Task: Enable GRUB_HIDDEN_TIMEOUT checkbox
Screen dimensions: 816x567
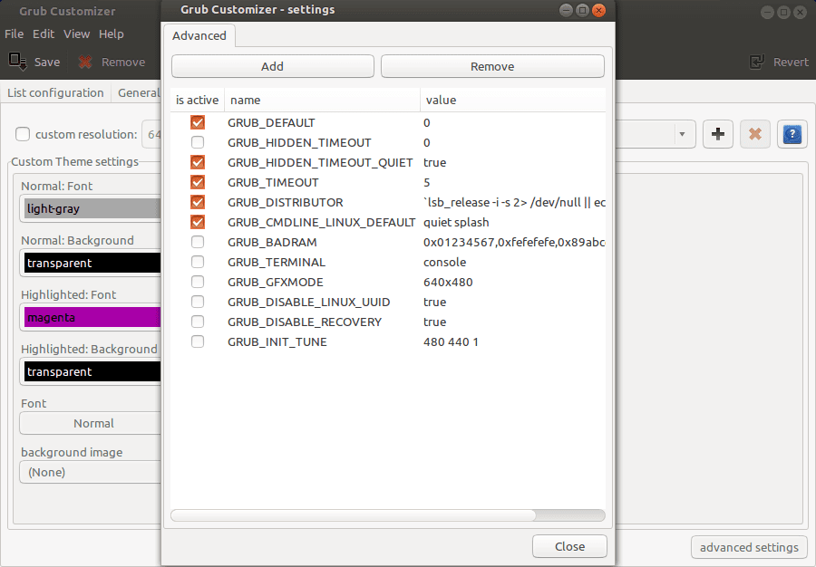Action: (x=198, y=142)
